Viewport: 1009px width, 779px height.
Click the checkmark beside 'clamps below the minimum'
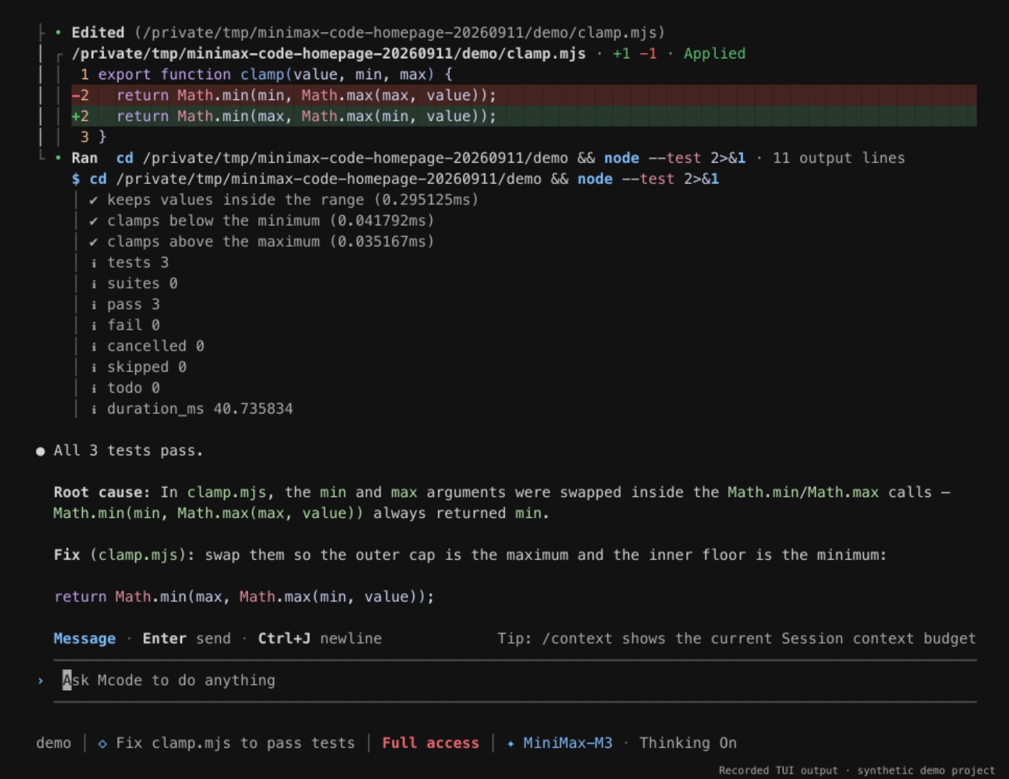(94, 221)
